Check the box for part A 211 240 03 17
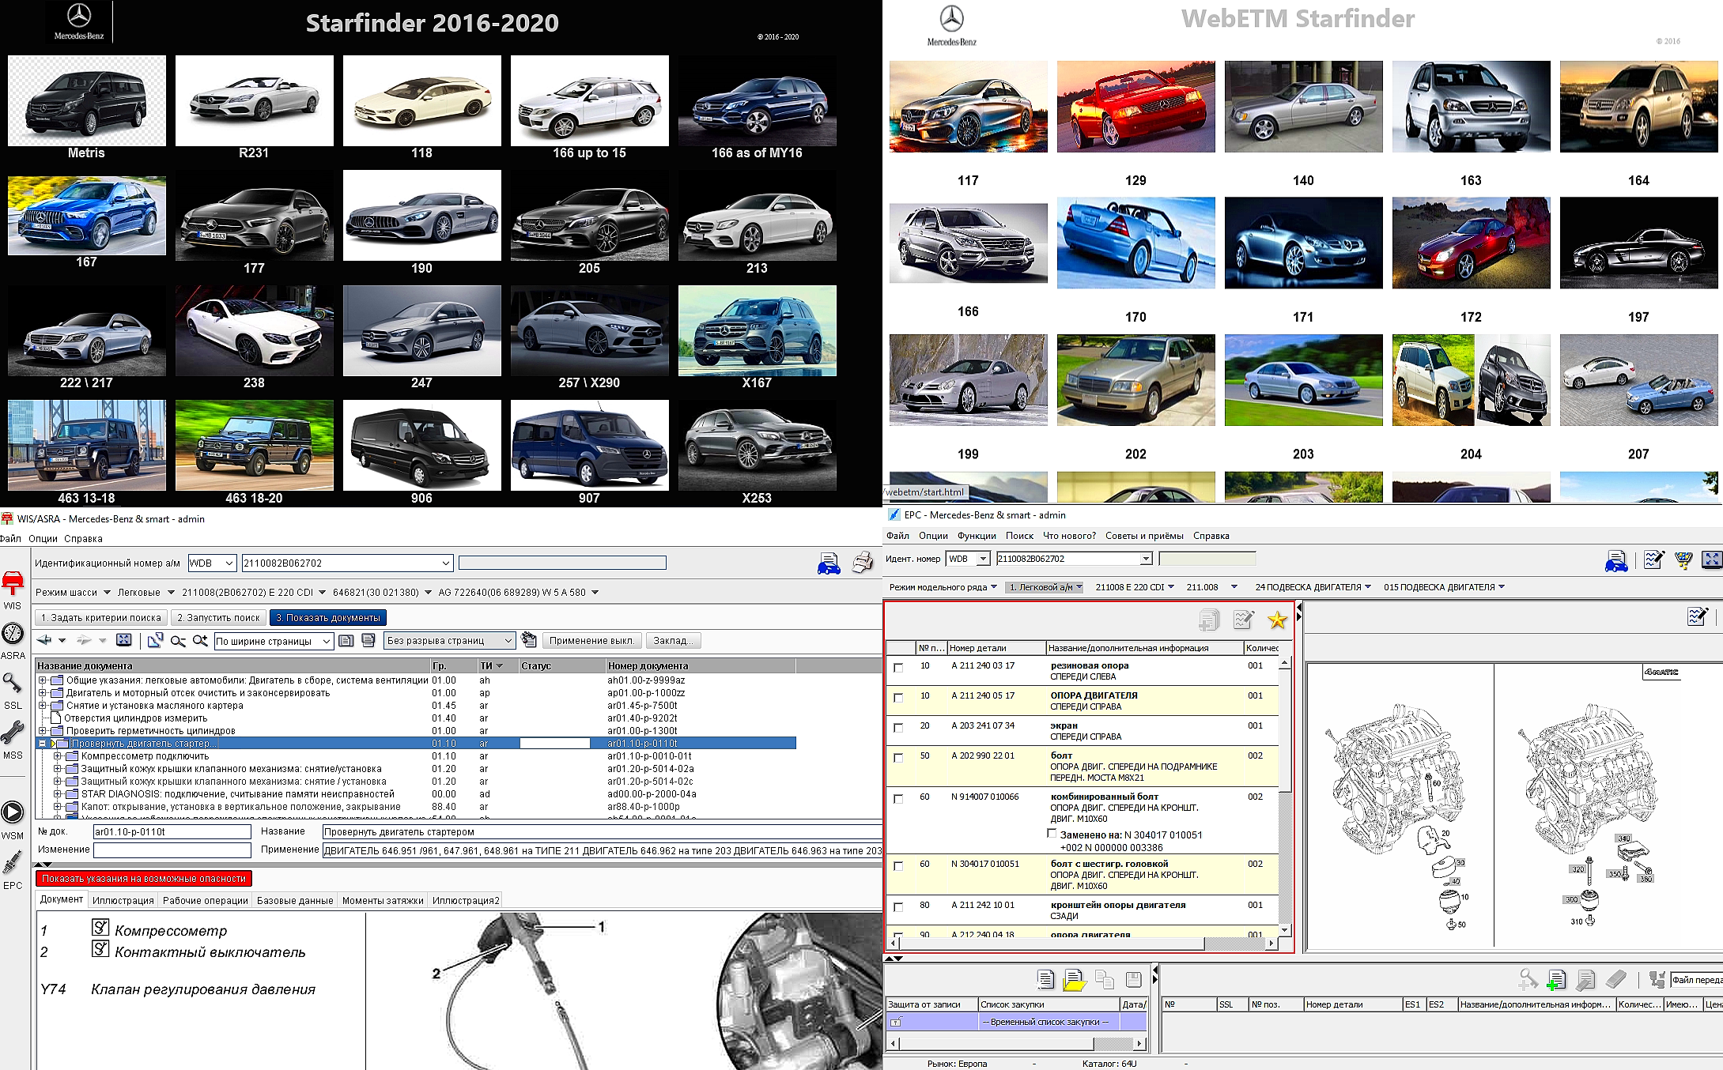The height and width of the screenshot is (1070, 1723). pos(898,668)
